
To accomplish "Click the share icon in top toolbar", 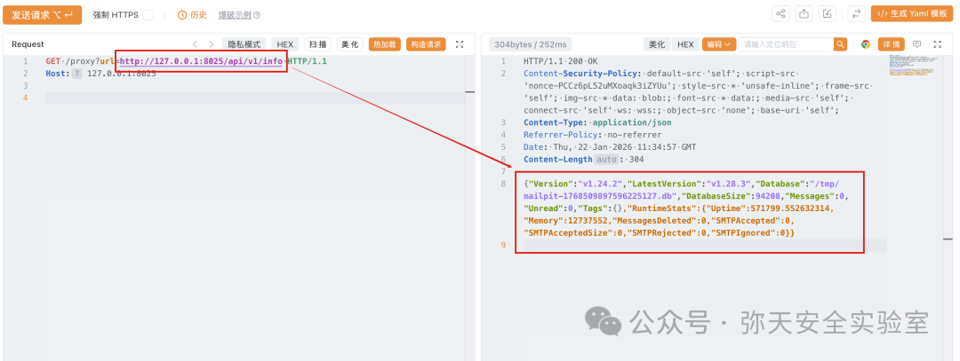I will coord(780,14).
